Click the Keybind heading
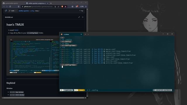 coord(11,83)
